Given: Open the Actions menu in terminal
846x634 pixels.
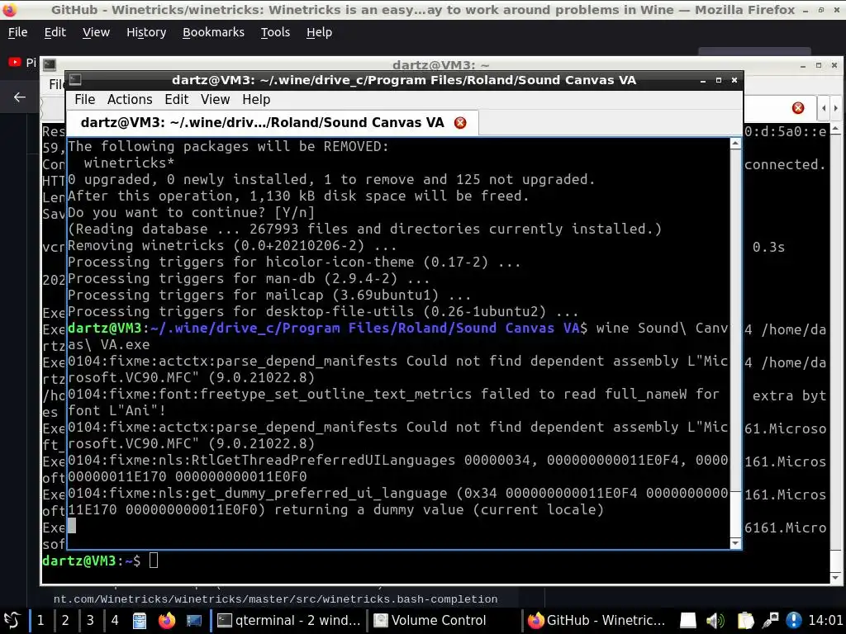Looking at the screenshot, I should (130, 100).
